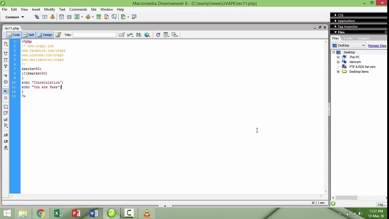Open the Images dropdown arrow

82,17
